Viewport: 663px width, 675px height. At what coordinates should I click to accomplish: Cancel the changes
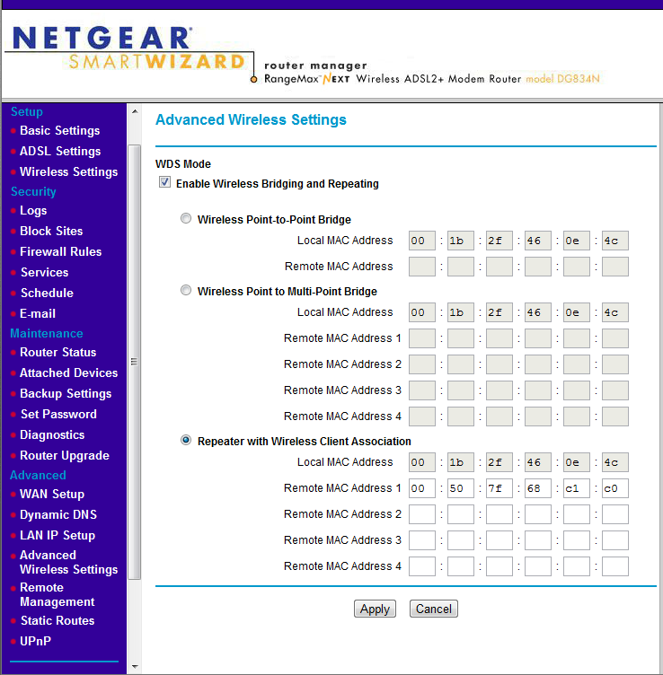[x=433, y=609]
